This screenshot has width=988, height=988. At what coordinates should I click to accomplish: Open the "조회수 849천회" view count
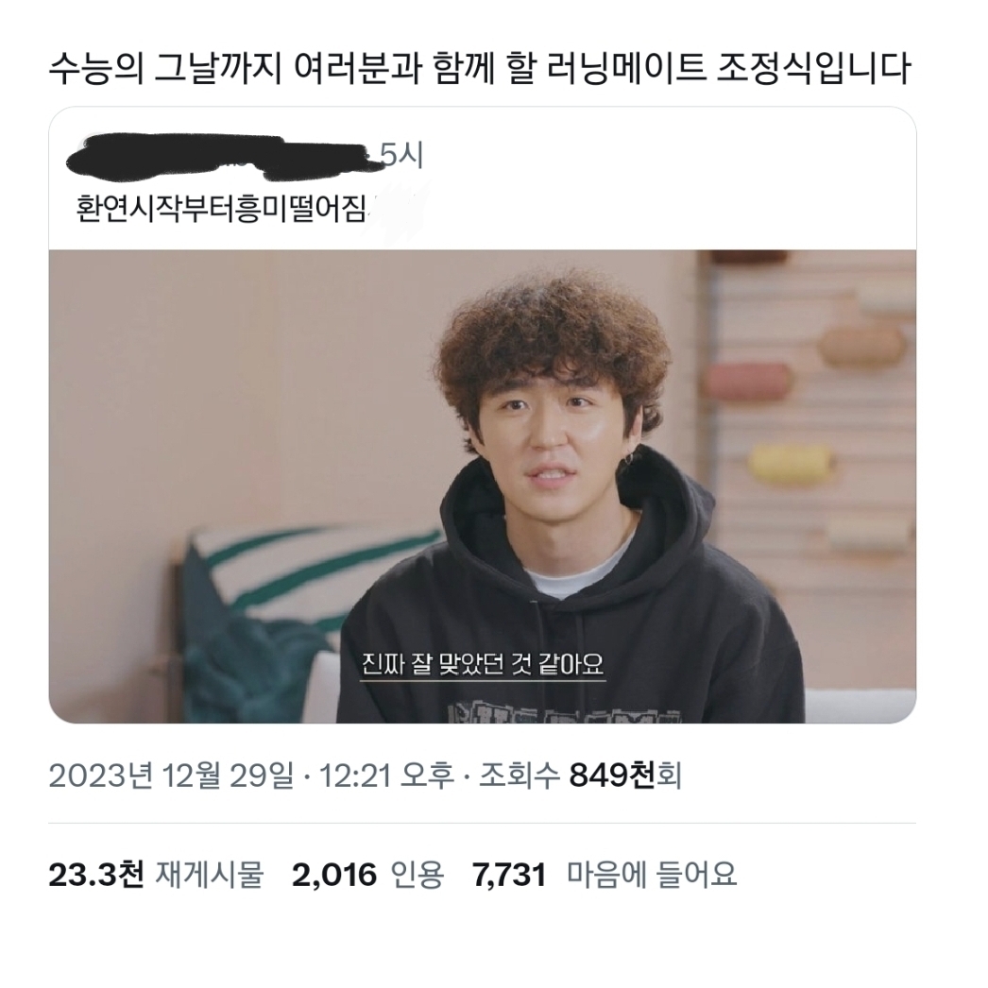click(580, 775)
